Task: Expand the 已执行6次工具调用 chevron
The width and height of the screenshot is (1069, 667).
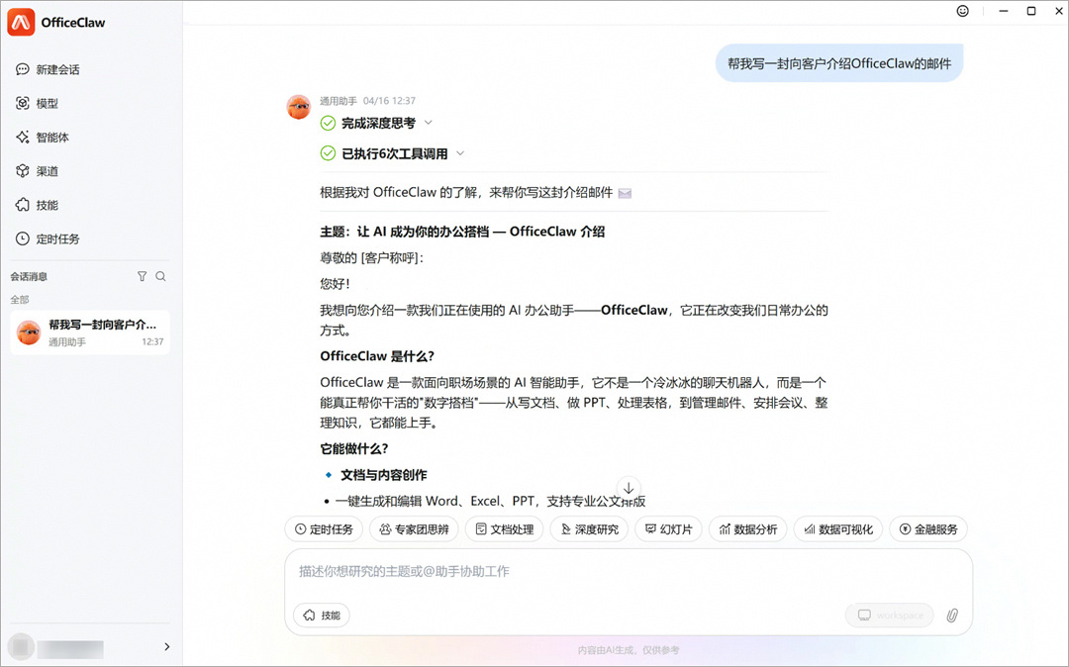Action: pos(460,153)
